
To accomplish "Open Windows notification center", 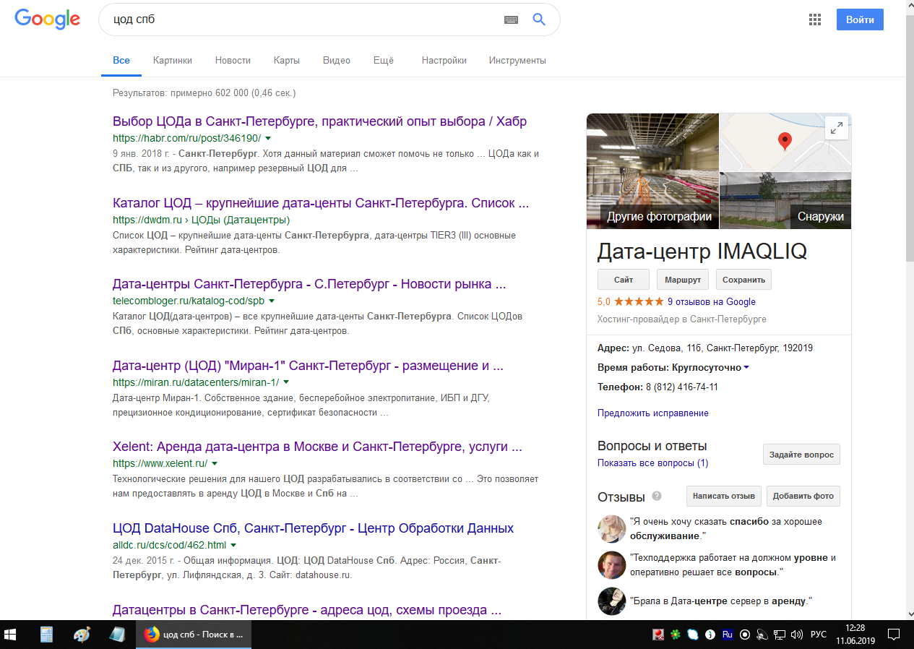I will (x=894, y=635).
